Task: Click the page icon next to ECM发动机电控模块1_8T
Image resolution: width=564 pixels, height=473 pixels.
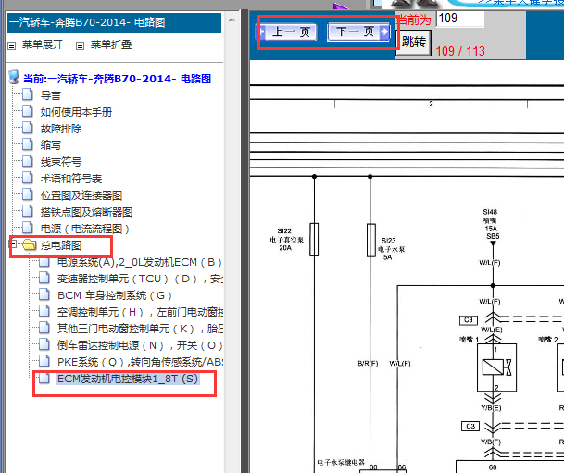Action: pyautogui.click(x=44, y=378)
